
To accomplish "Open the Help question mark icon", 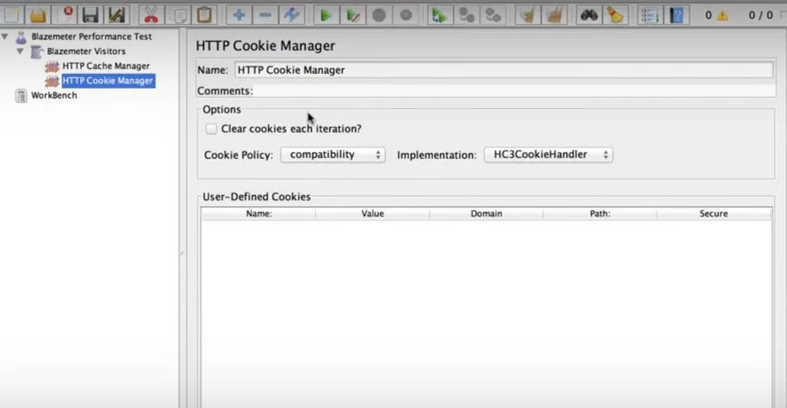I will click(x=676, y=15).
